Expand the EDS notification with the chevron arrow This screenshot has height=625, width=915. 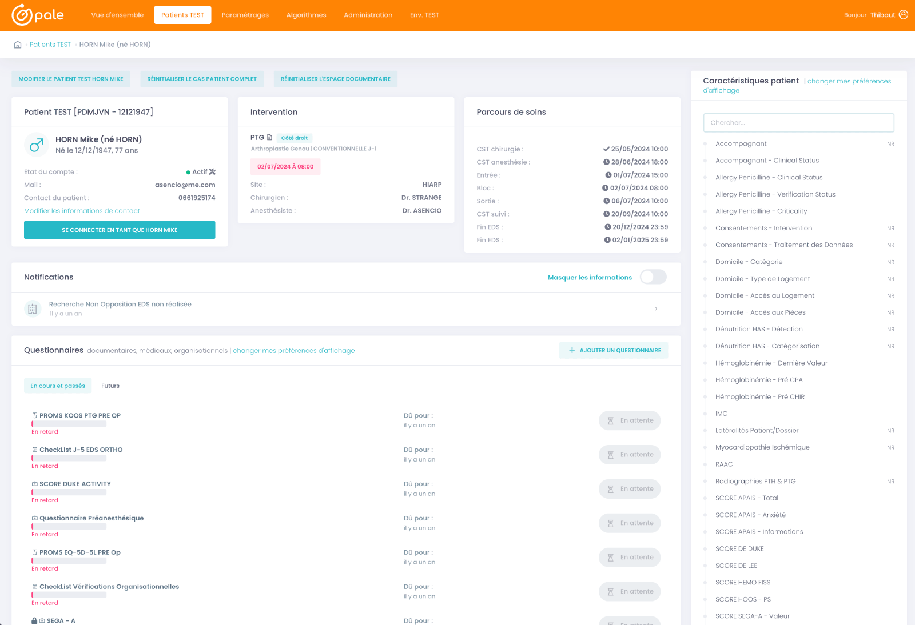656,309
